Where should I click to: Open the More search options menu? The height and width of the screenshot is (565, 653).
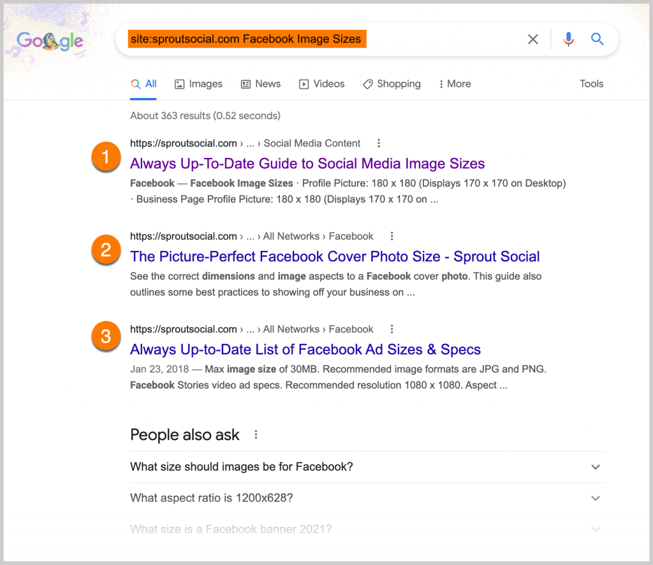click(x=454, y=83)
